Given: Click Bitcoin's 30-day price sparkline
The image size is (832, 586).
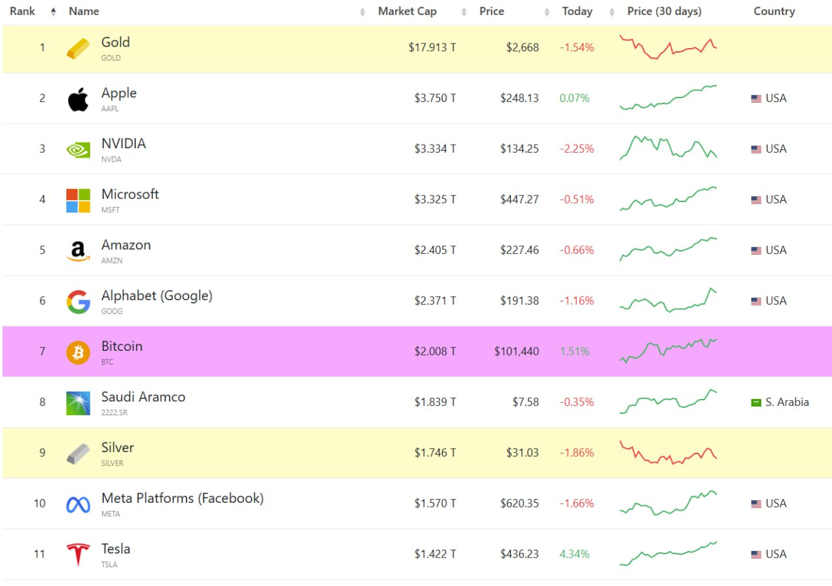Looking at the screenshot, I should (668, 351).
